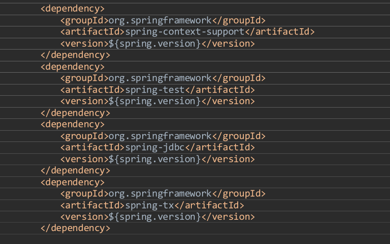Place cursor on spring-test's version line

[157, 101]
